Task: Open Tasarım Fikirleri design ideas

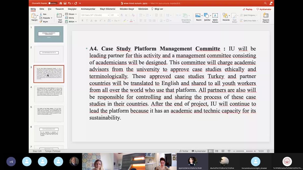Action: coord(266,17)
